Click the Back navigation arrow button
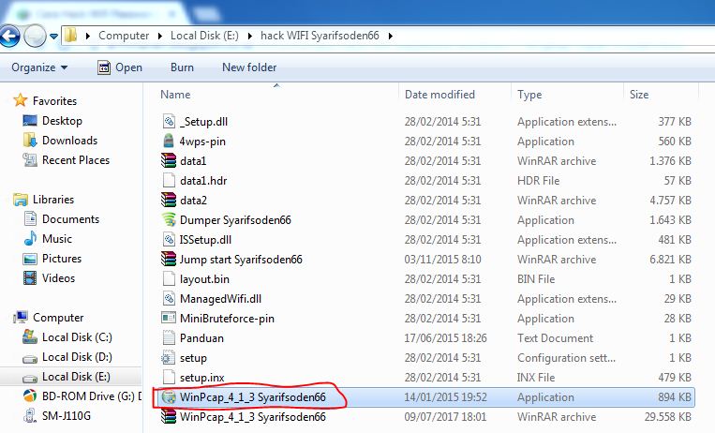The image size is (715, 433). click(9, 36)
